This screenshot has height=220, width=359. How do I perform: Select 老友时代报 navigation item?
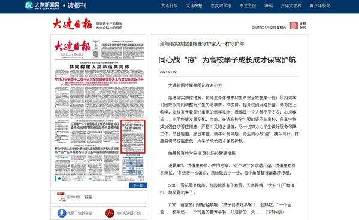click(x=221, y=5)
